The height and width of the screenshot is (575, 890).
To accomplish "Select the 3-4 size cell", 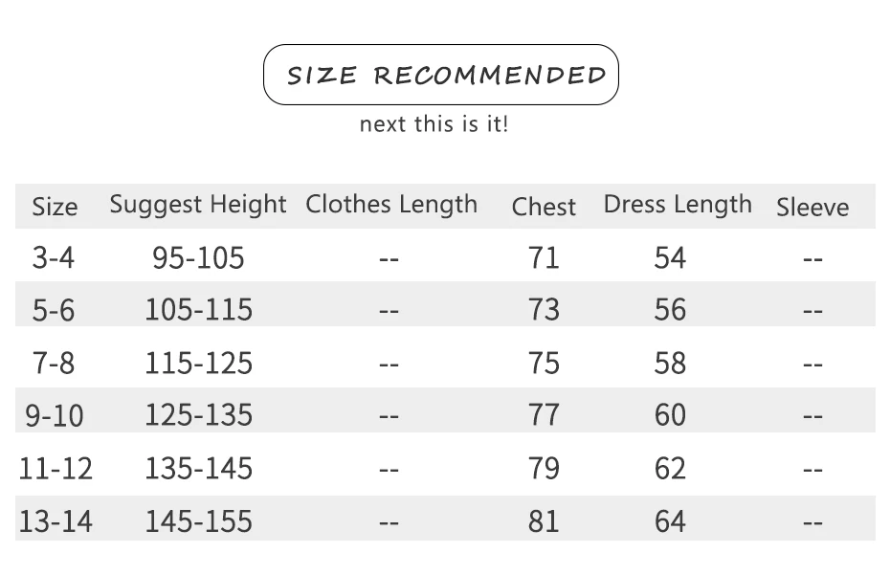I will (x=54, y=257).
